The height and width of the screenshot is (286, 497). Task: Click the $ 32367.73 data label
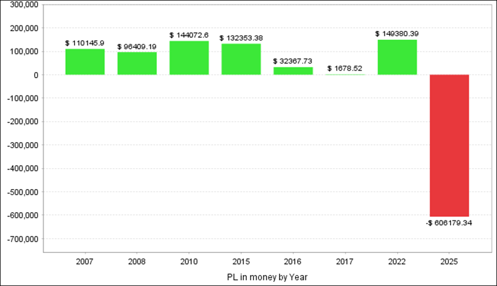tap(293, 61)
